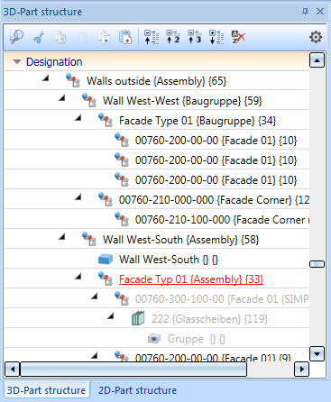Screen dimensions: 331x402
Task: Switch to 3D-Part structure tab
Action: click(x=46, y=390)
